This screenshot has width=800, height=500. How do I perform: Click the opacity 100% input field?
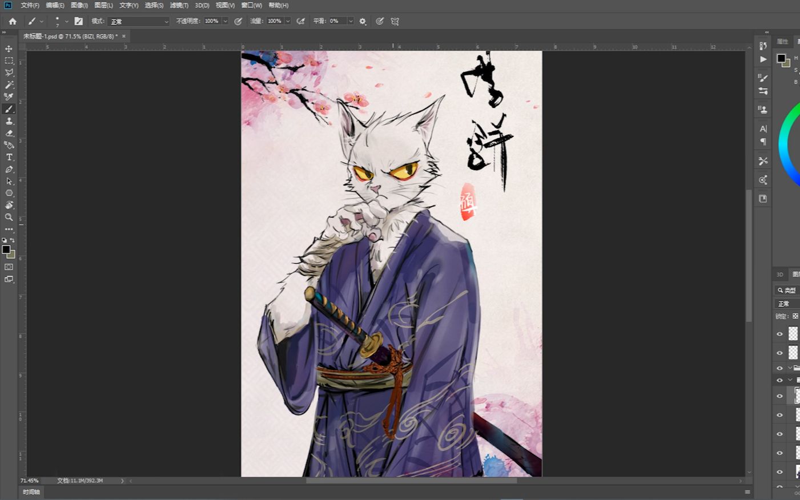(x=212, y=21)
